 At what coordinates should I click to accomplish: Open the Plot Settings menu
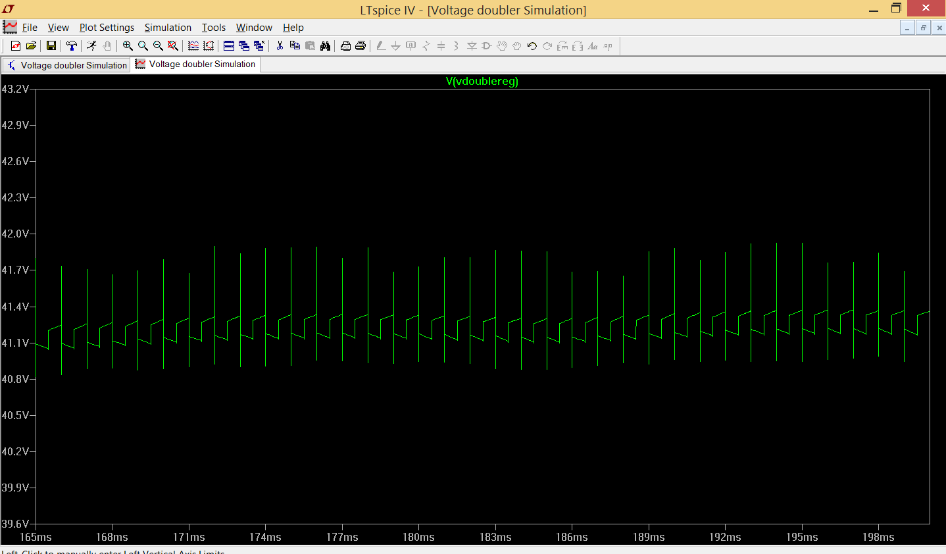107,28
